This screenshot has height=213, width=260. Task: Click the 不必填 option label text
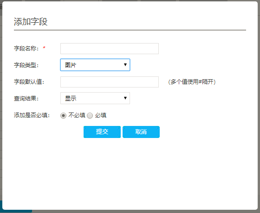point(77,115)
